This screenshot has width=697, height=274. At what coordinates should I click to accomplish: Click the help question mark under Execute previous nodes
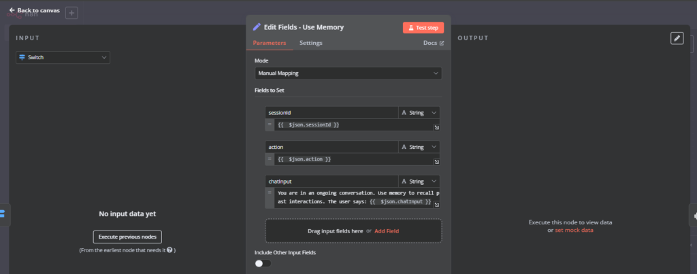coord(169,250)
